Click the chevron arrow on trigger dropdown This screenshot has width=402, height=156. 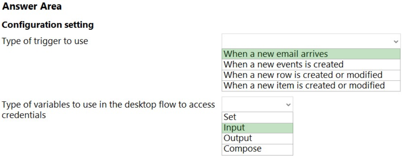point(396,41)
